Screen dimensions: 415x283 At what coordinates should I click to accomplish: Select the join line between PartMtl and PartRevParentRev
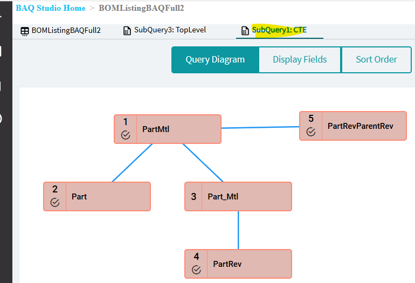point(260,127)
